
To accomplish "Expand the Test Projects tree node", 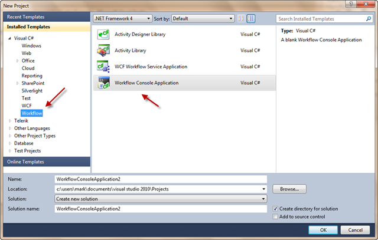I will tap(10, 151).
